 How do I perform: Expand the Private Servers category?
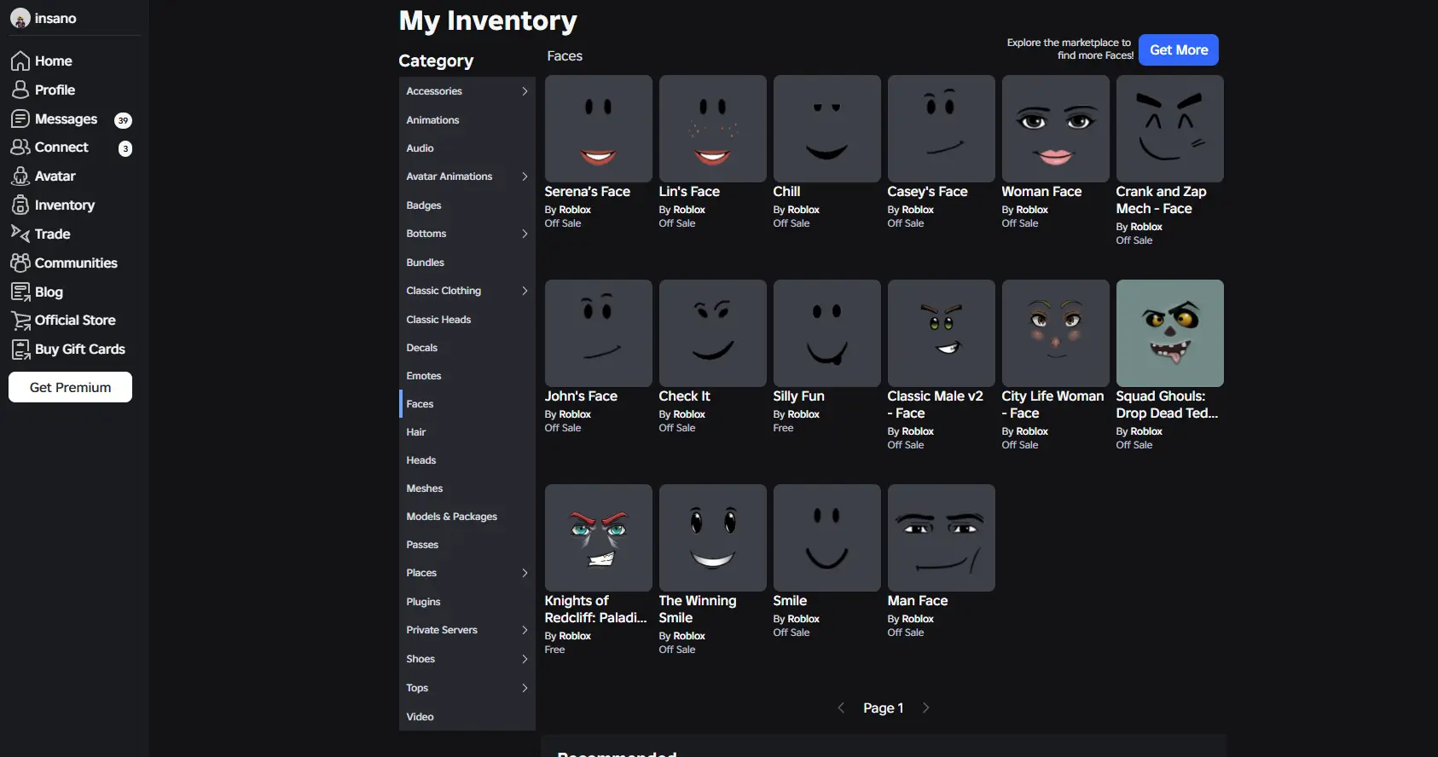pyautogui.click(x=525, y=630)
